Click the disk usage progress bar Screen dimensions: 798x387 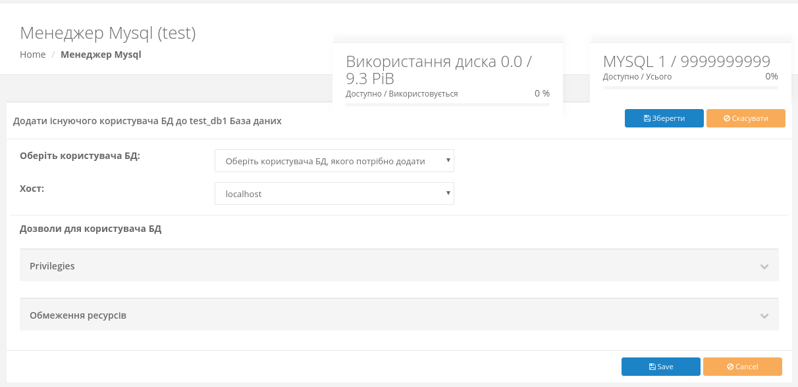[448, 104]
